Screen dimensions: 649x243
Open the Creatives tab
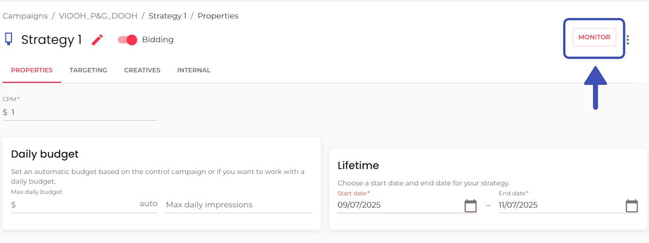pos(142,71)
